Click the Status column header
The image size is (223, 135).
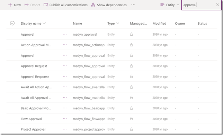click(202, 24)
